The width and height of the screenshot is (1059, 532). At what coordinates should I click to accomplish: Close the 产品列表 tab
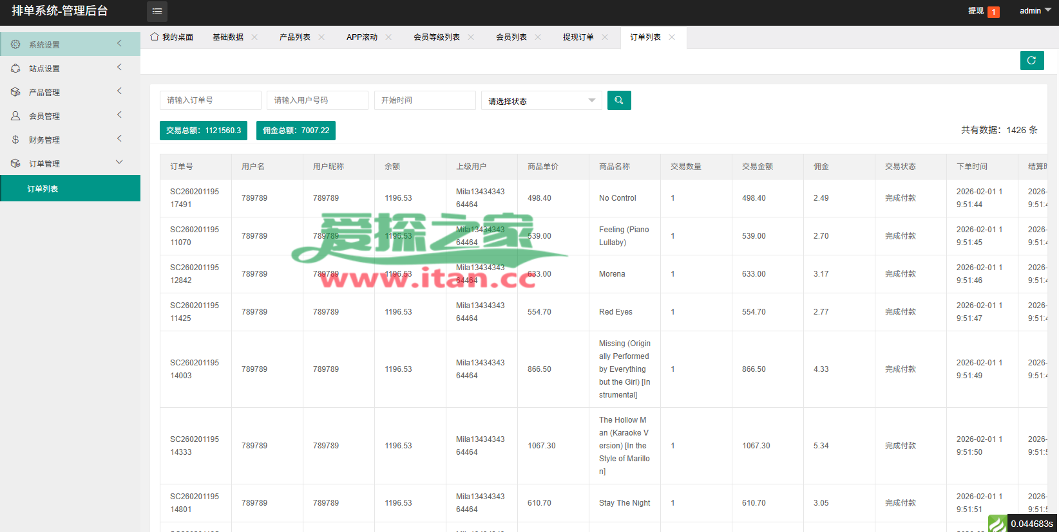coord(321,37)
